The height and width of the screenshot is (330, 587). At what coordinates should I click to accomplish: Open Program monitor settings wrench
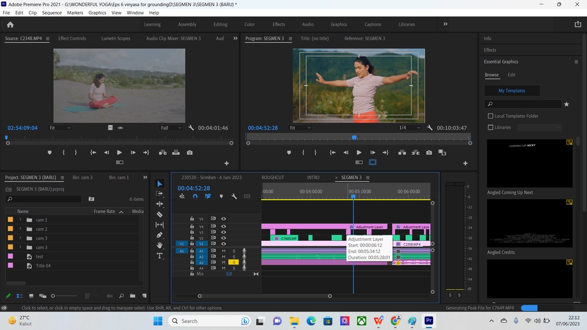point(430,128)
